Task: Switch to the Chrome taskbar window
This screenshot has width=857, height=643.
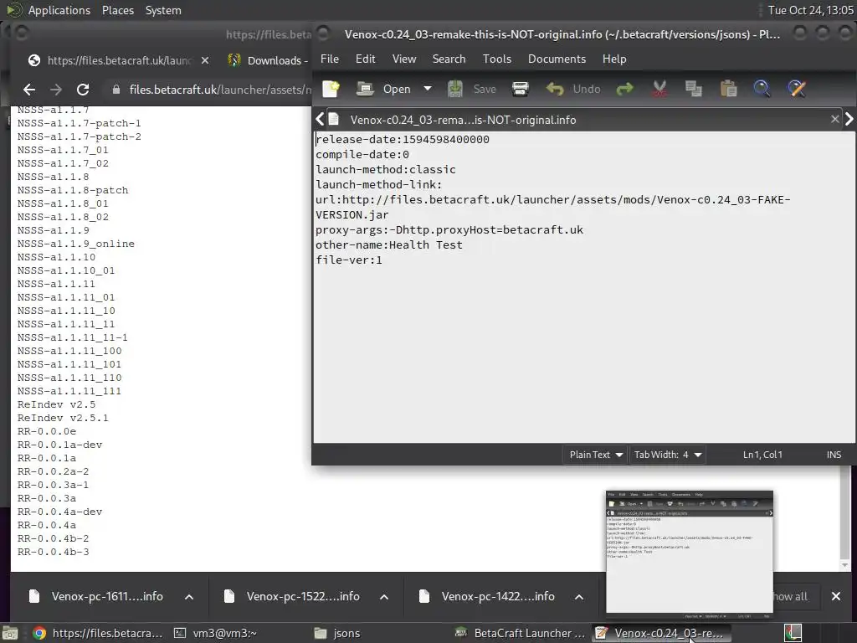Action: click(x=97, y=633)
